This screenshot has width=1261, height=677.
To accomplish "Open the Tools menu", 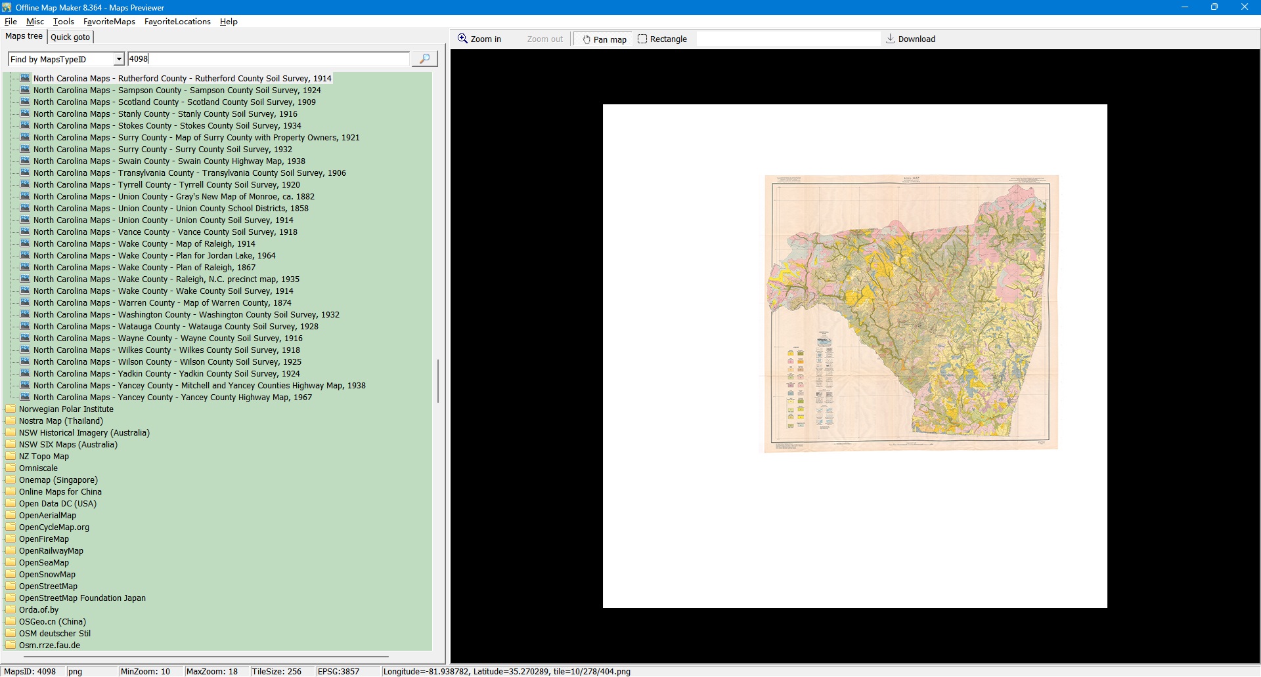I will pyautogui.click(x=63, y=22).
